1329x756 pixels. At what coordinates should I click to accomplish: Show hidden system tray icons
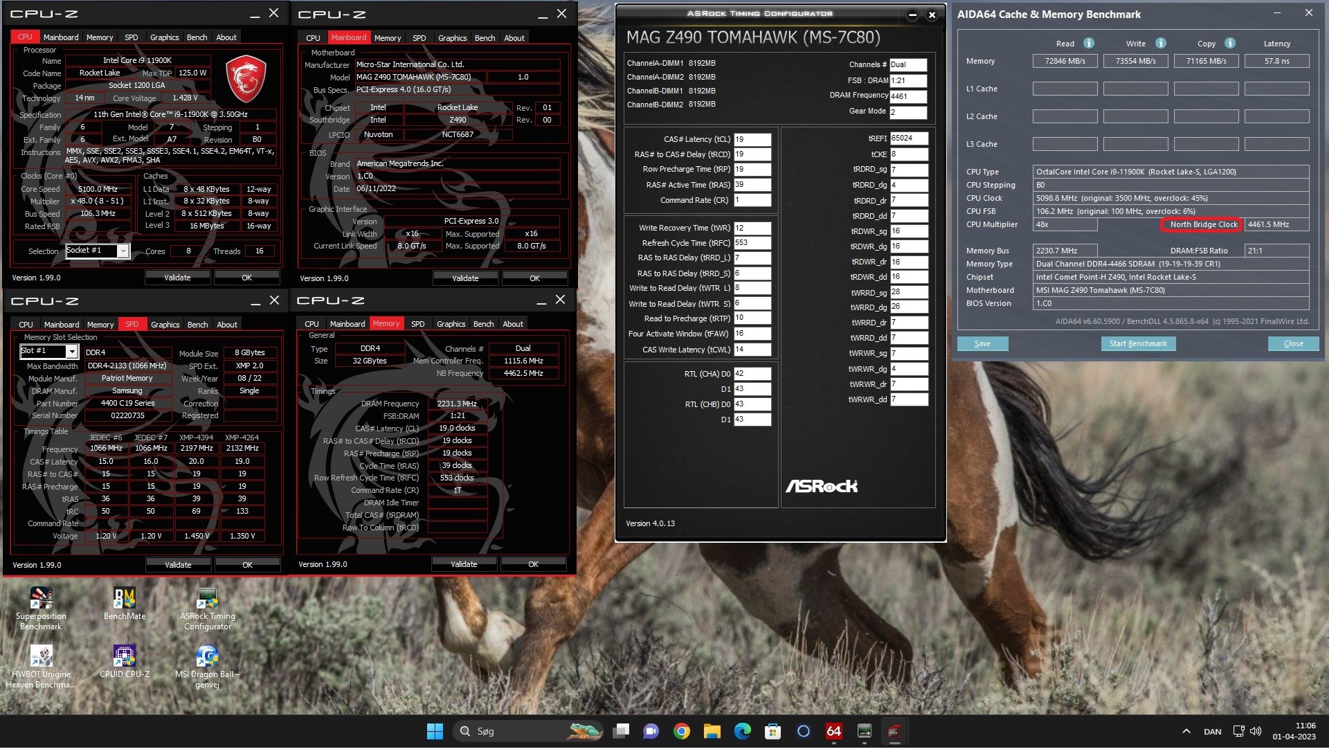click(1186, 731)
